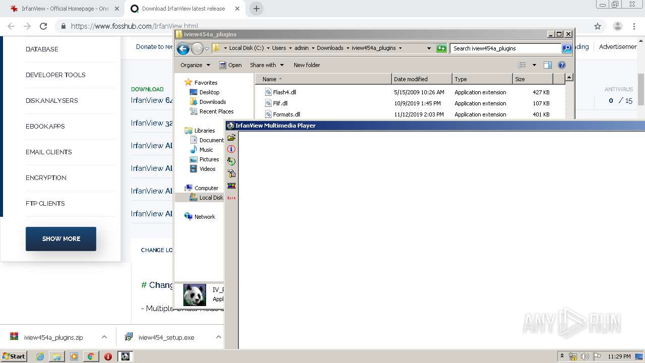The height and width of the screenshot is (363, 645).
Task: Open a new Chrome tab
Action: pos(256,9)
